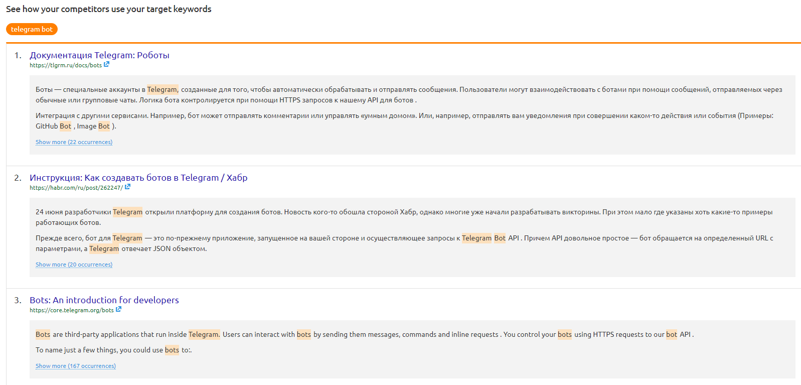Click result number '2.'
801x385 pixels.
coord(18,178)
